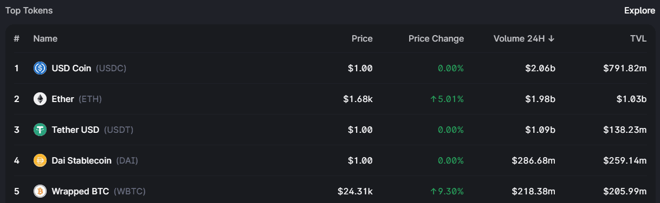Click the Ether token logo
This screenshot has height=203, width=660.
tap(40, 99)
